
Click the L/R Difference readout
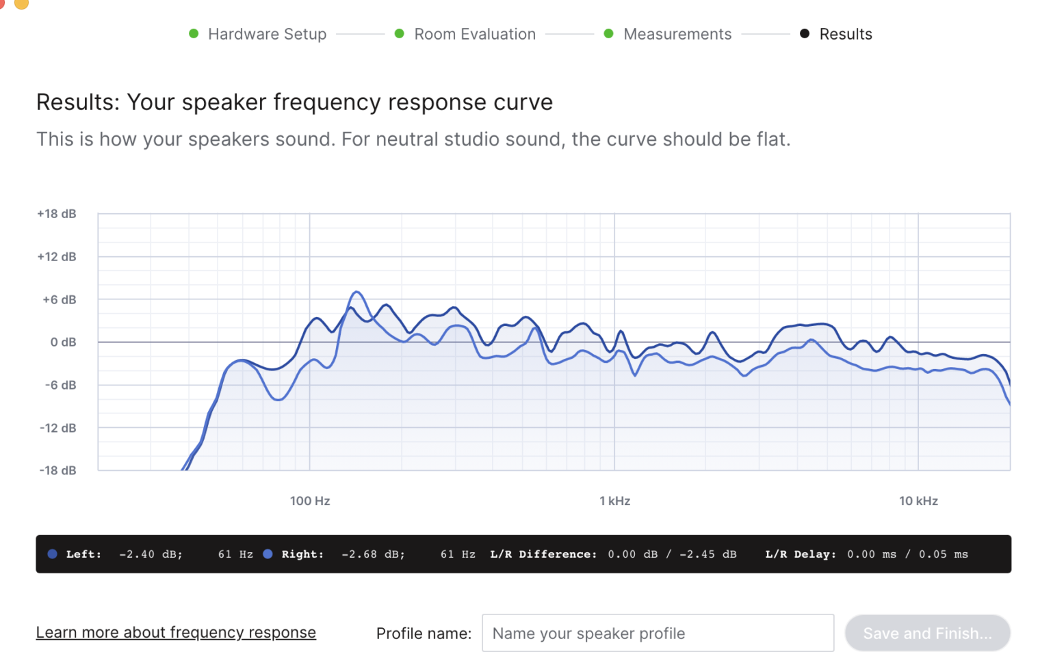pyautogui.click(x=613, y=554)
